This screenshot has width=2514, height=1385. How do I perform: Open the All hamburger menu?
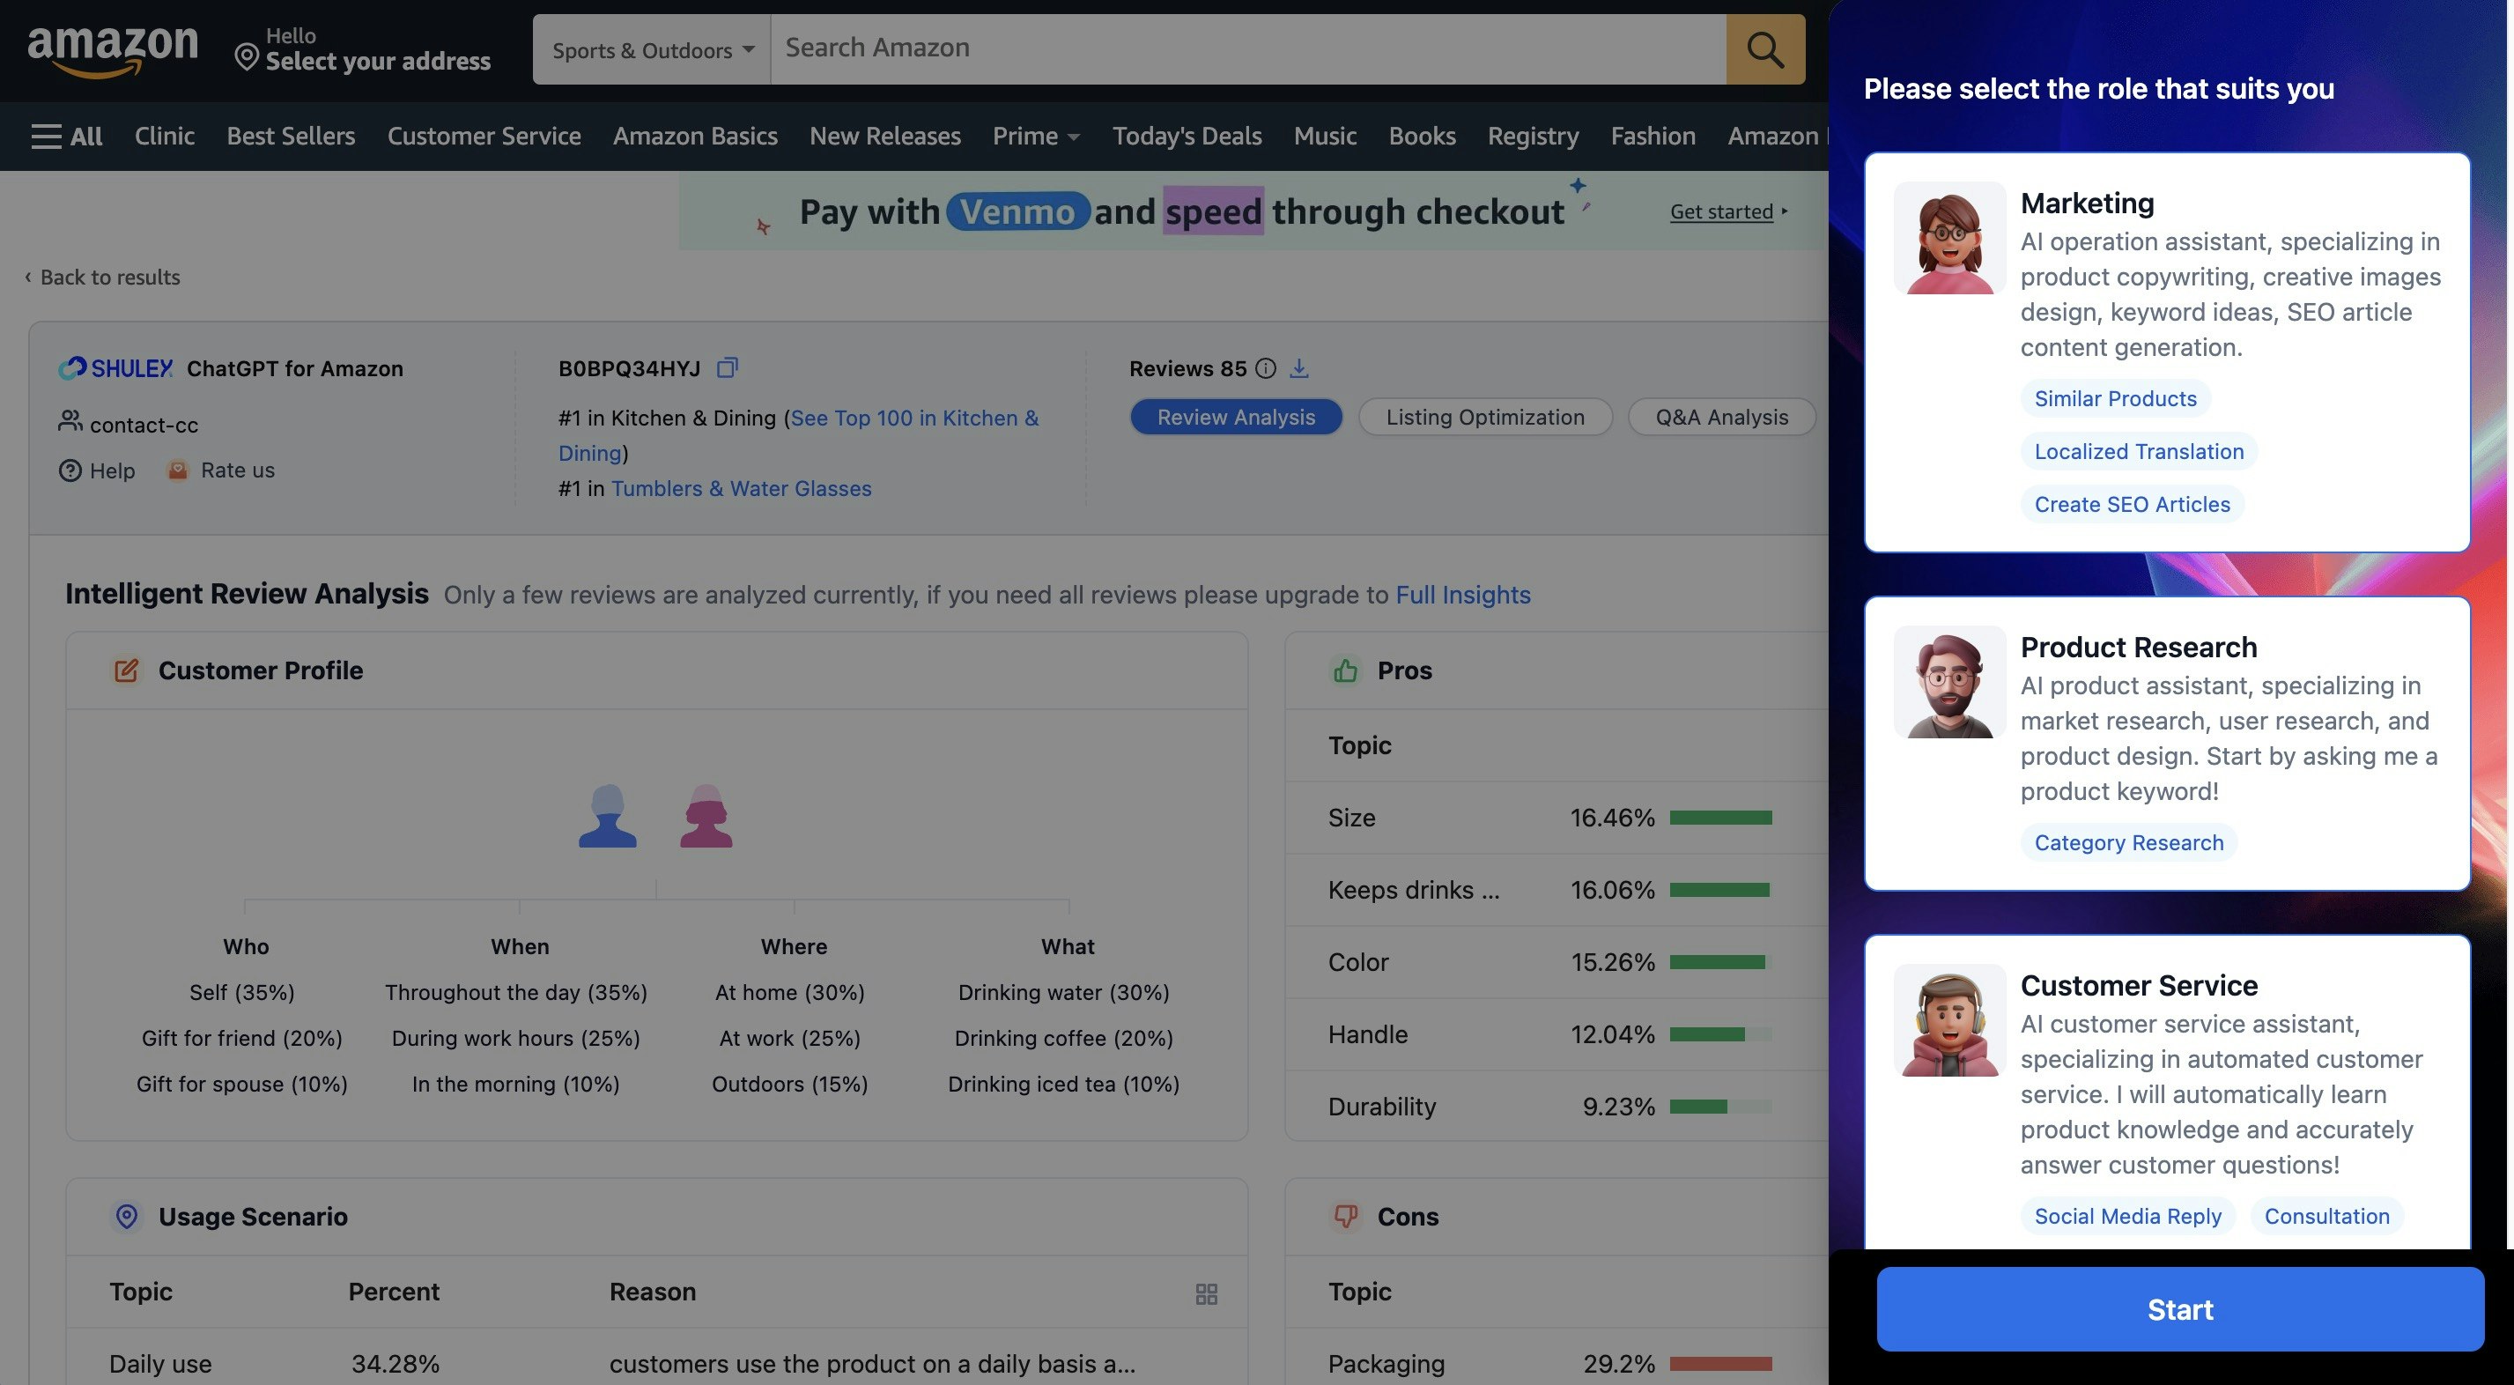click(x=66, y=136)
